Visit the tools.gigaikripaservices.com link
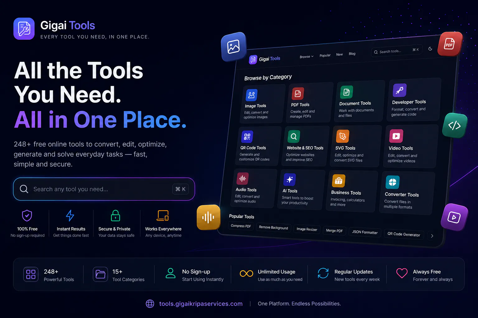The width and height of the screenshot is (478, 318). 201,304
